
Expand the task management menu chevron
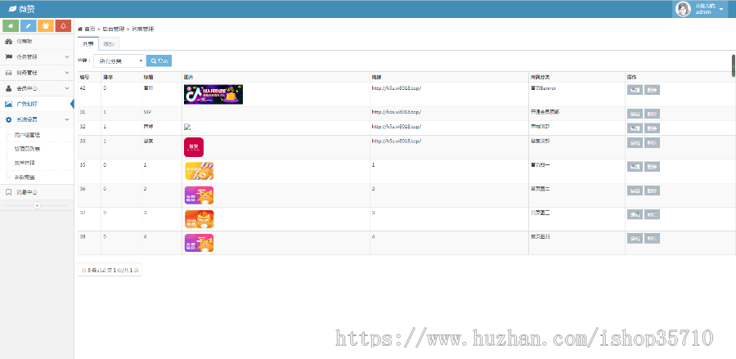(67, 56)
